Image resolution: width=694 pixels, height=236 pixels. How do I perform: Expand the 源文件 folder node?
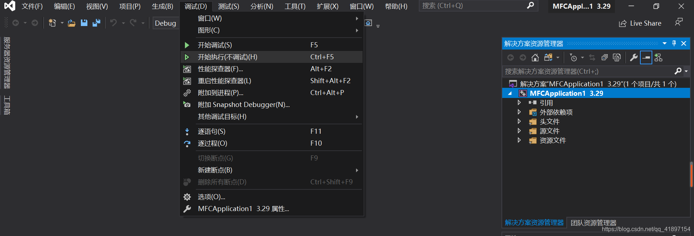click(x=519, y=131)
